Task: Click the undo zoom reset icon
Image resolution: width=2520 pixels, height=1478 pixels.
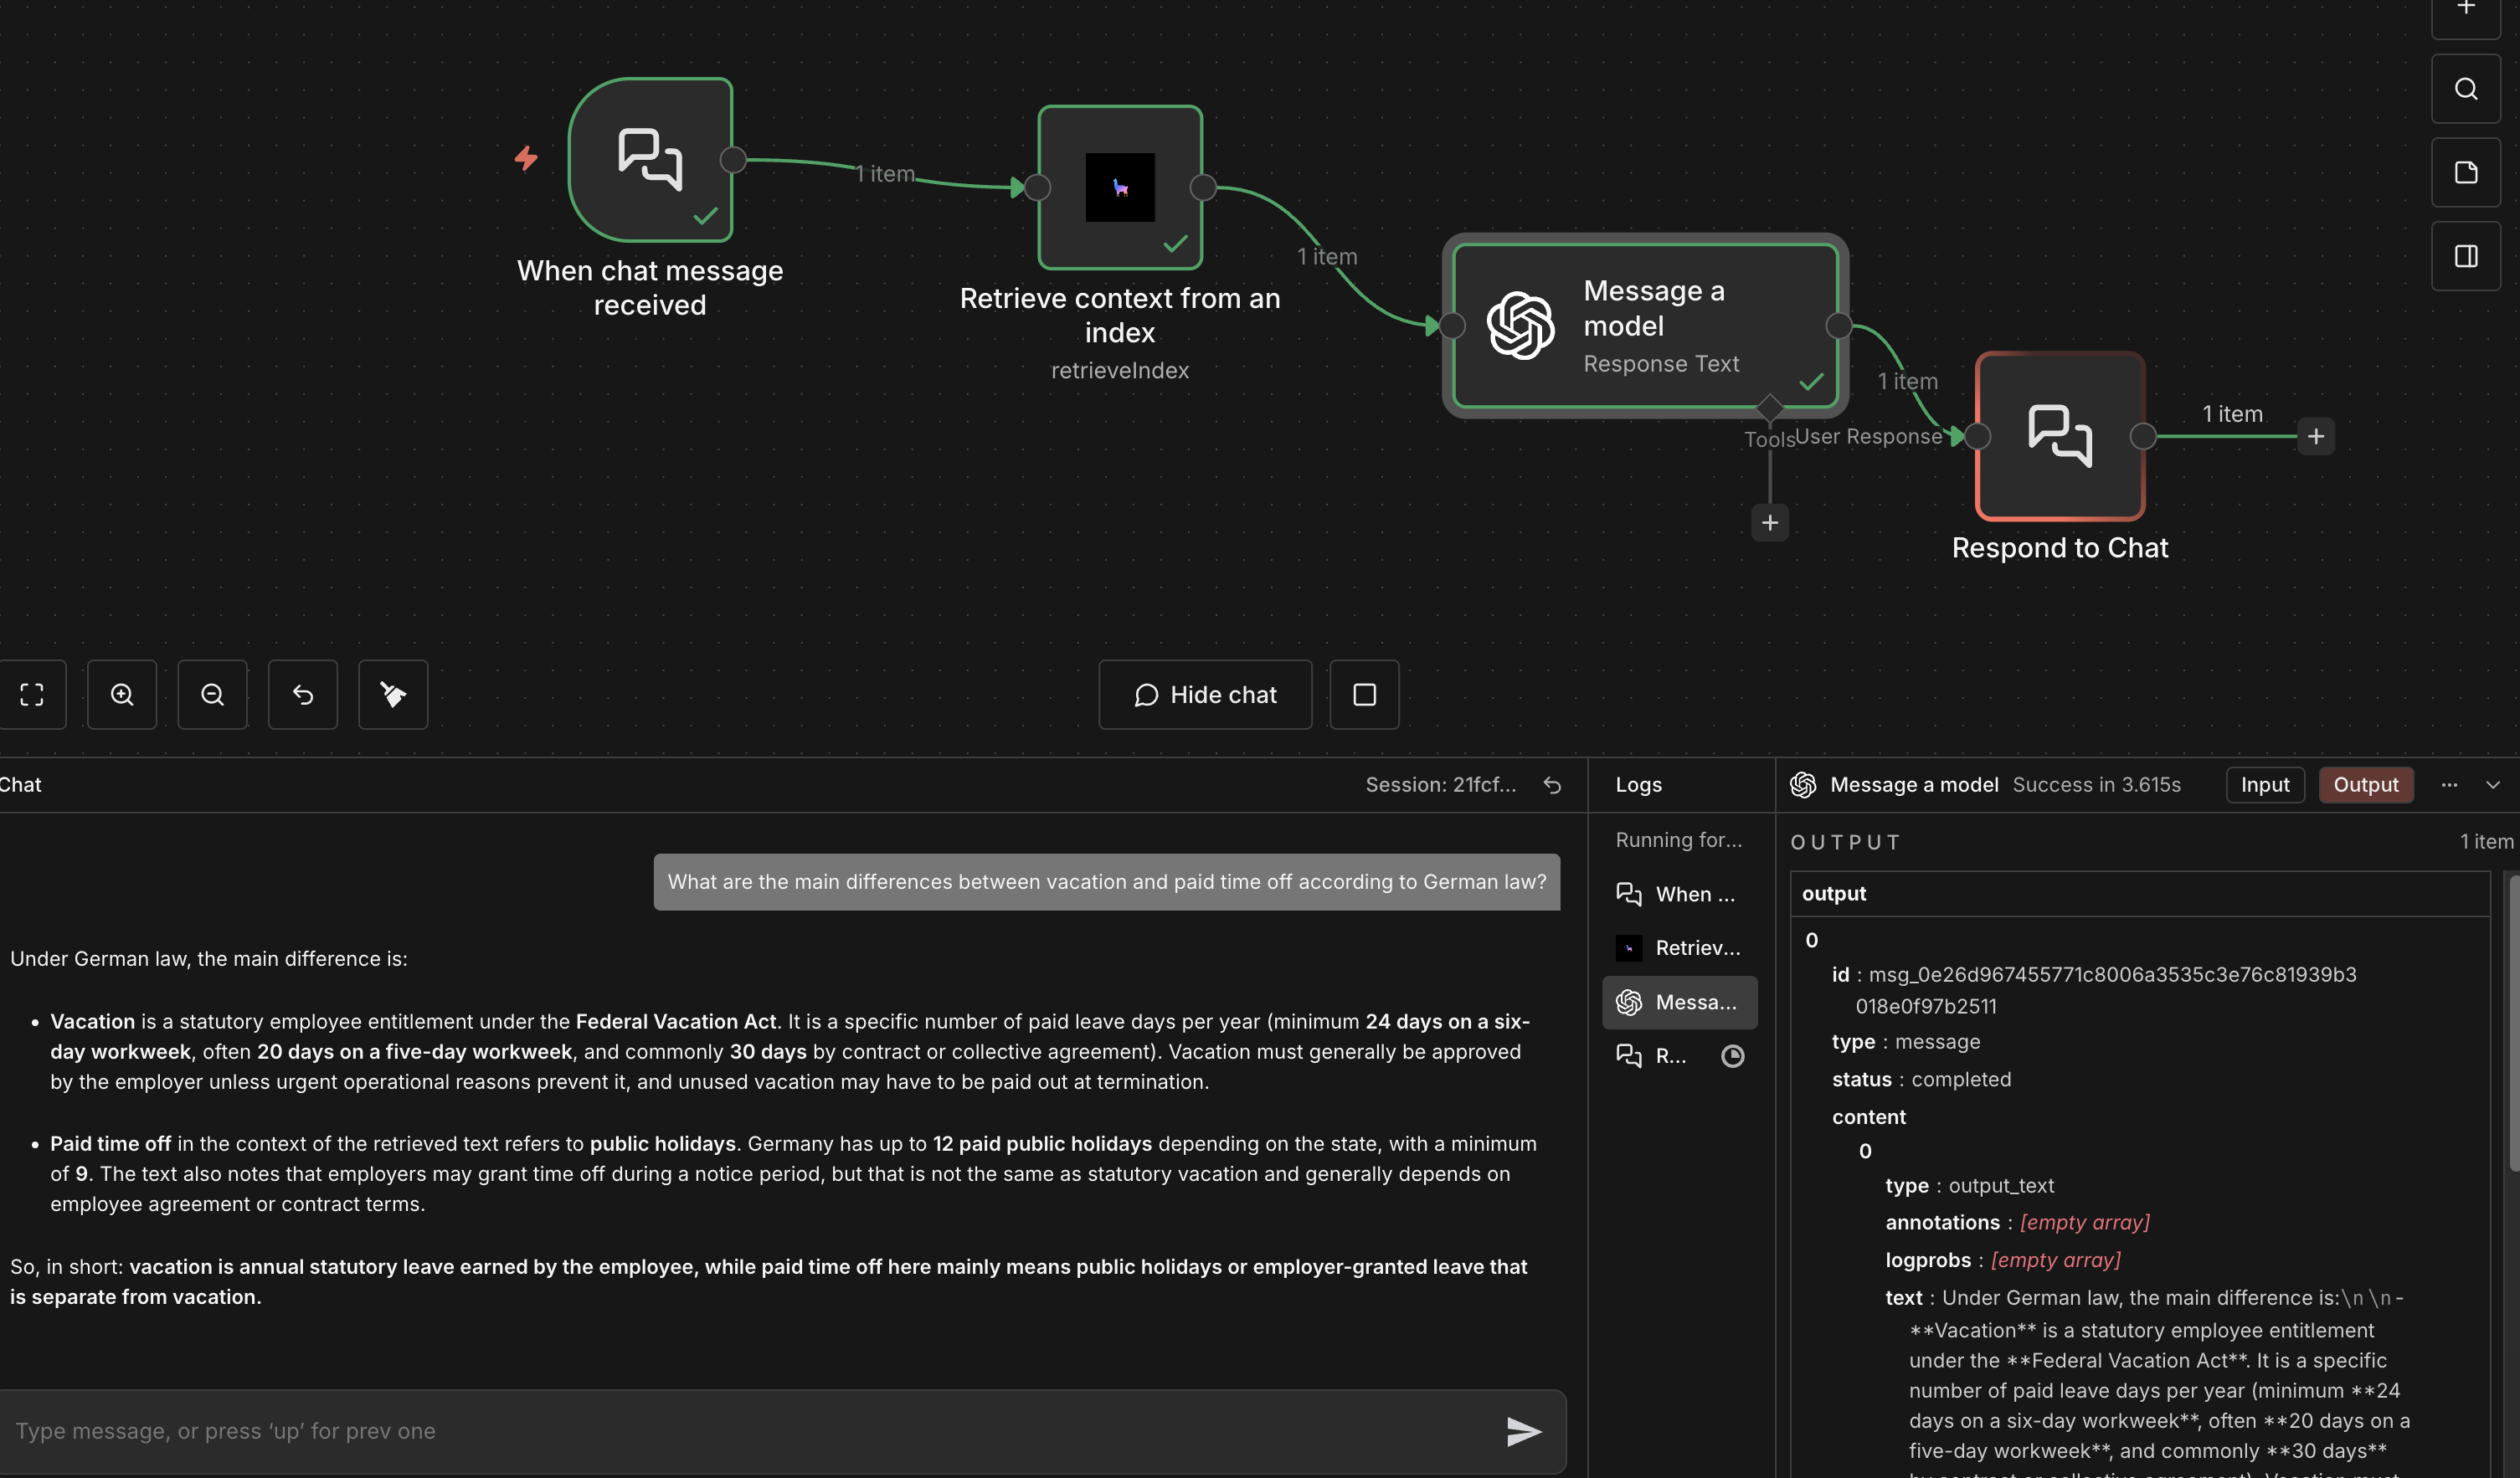Action: pos(303,695)
